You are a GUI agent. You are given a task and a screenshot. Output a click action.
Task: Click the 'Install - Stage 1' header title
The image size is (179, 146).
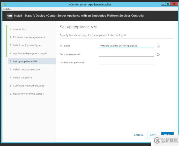point(79,16)
